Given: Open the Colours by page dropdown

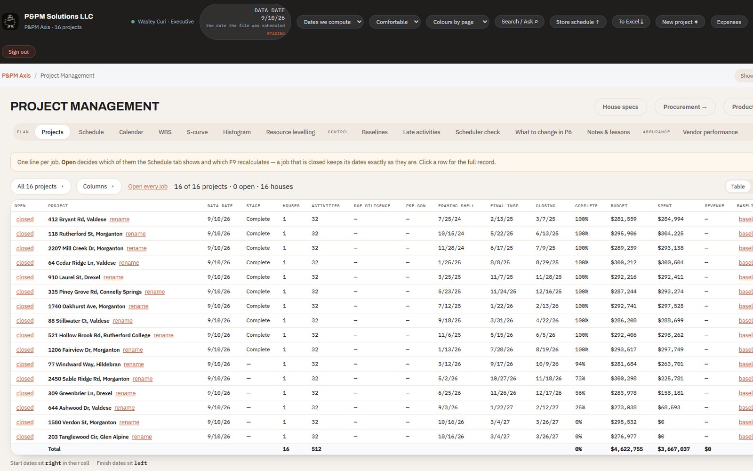Looking at the screenshot, I should [458, 22].
